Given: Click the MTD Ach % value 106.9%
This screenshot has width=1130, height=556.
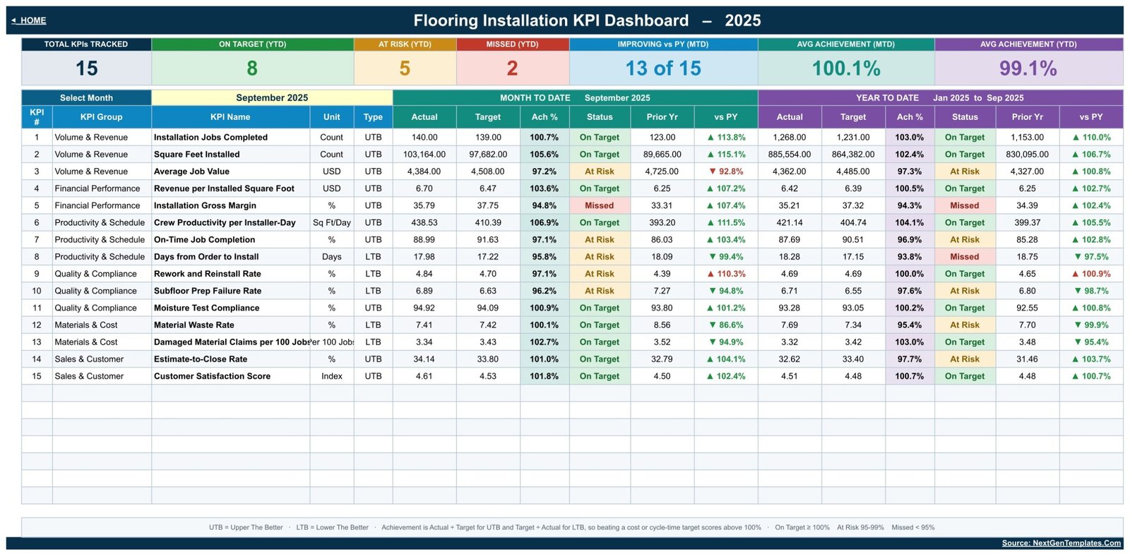Looking at the screenshot, I should point(545,222).
